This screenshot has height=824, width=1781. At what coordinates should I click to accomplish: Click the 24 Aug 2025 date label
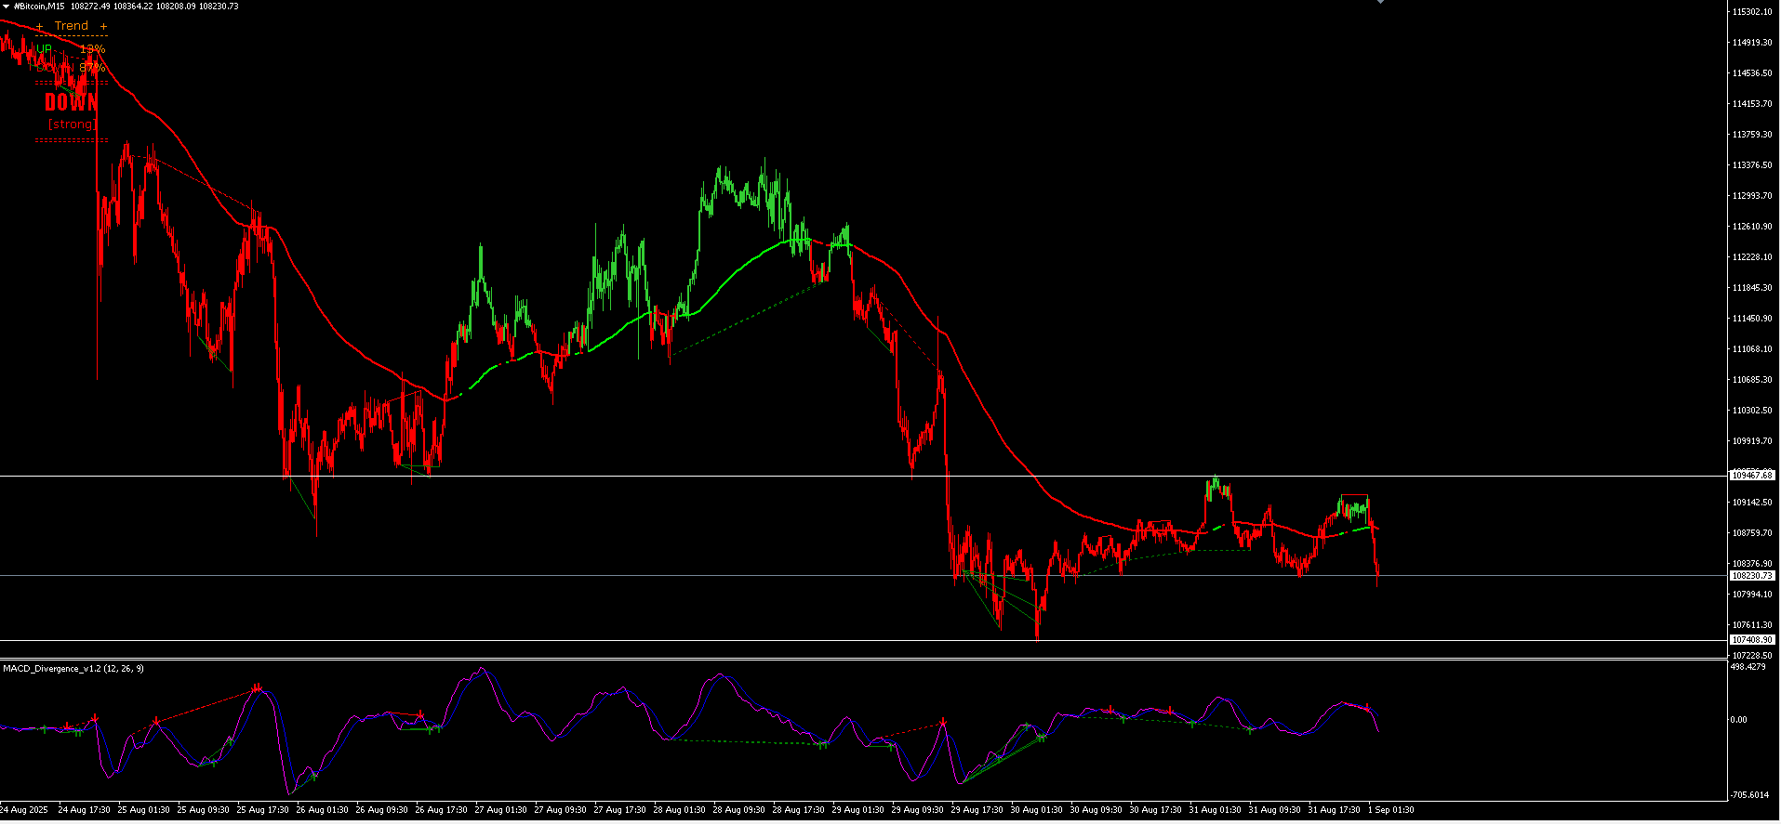[x=24, y=810]
